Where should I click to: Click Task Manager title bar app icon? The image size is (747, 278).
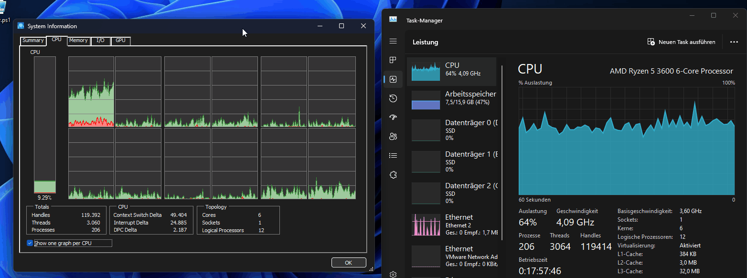click(x=393, y=20)
